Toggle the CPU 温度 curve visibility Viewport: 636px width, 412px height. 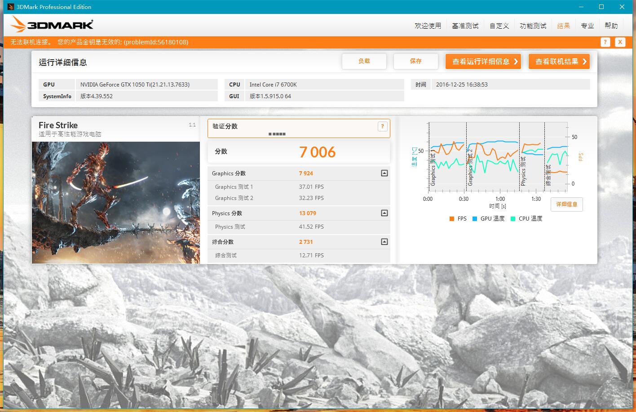point(526,218)
